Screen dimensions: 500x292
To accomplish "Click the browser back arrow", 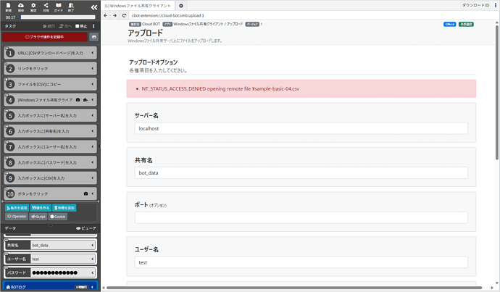I will (106, 15).
